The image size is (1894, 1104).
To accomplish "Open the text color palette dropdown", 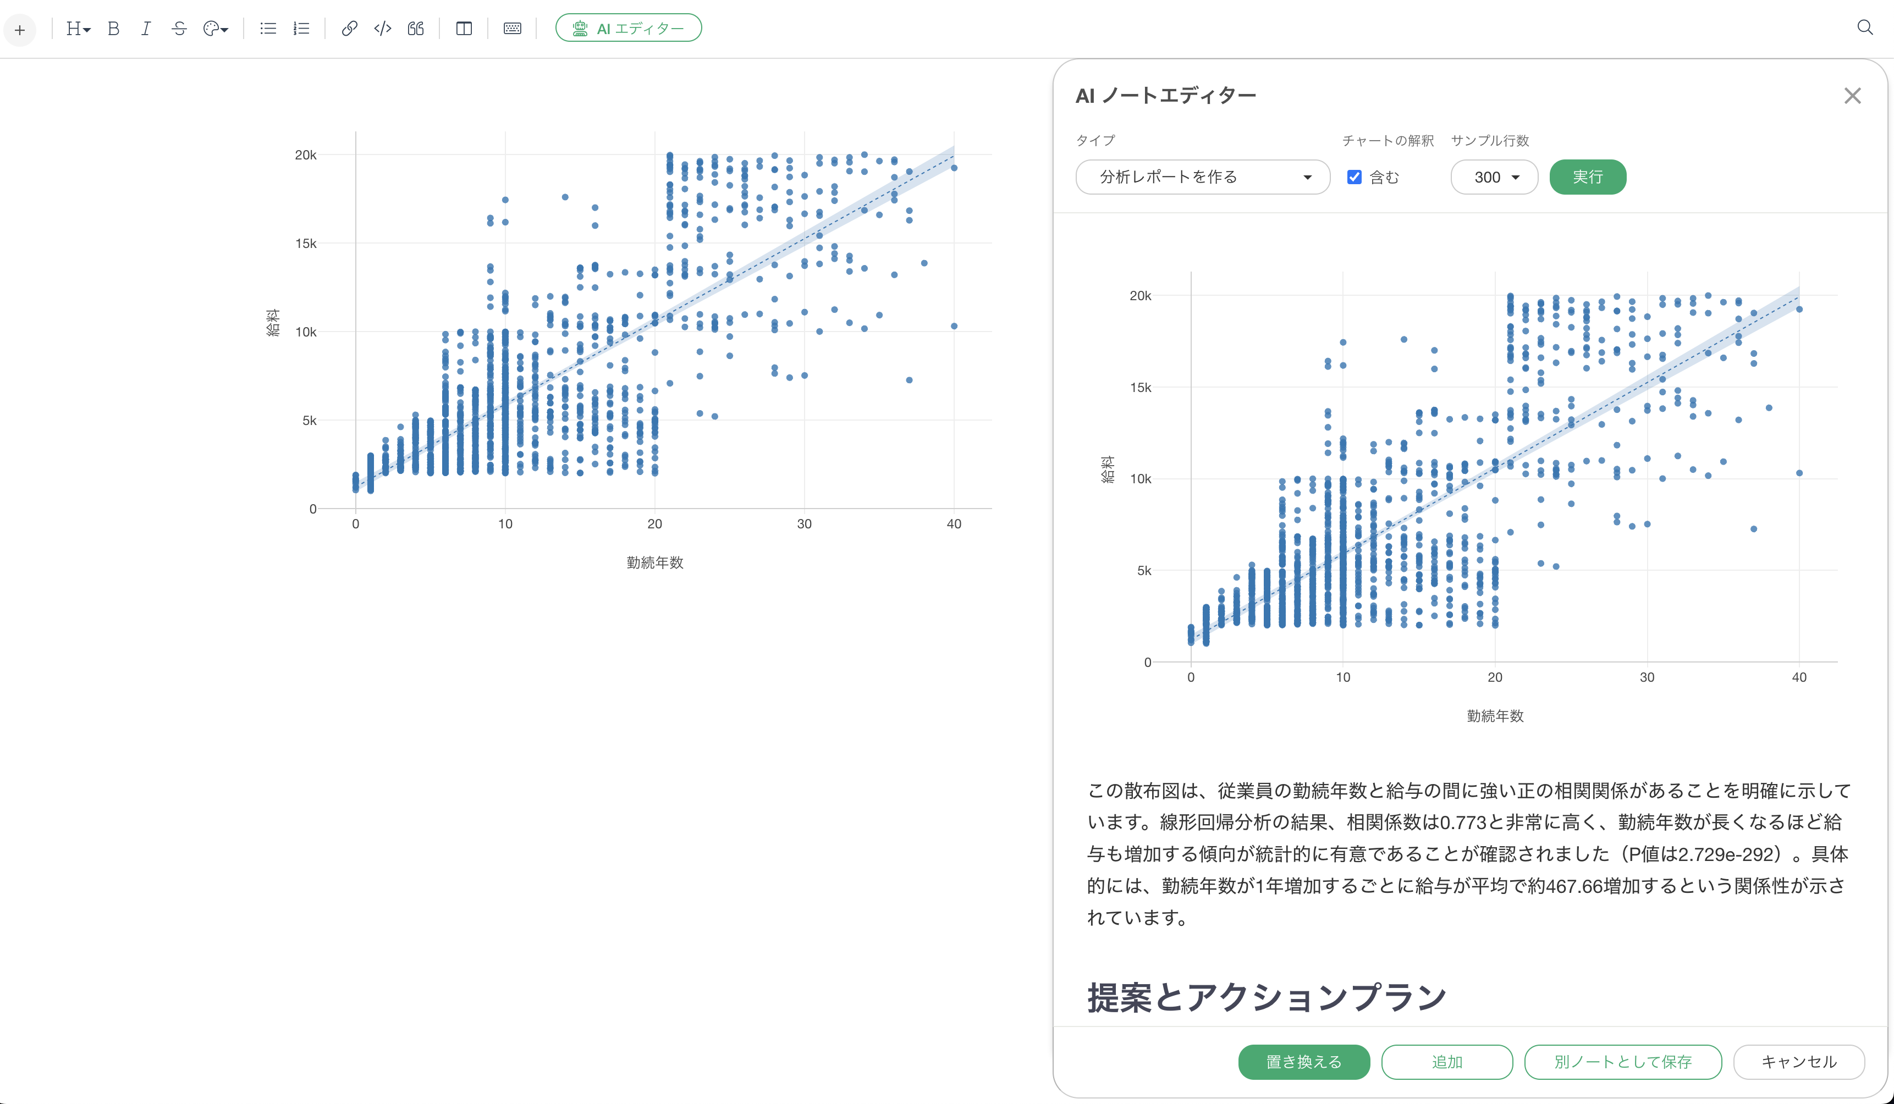I will pos(216,29).
